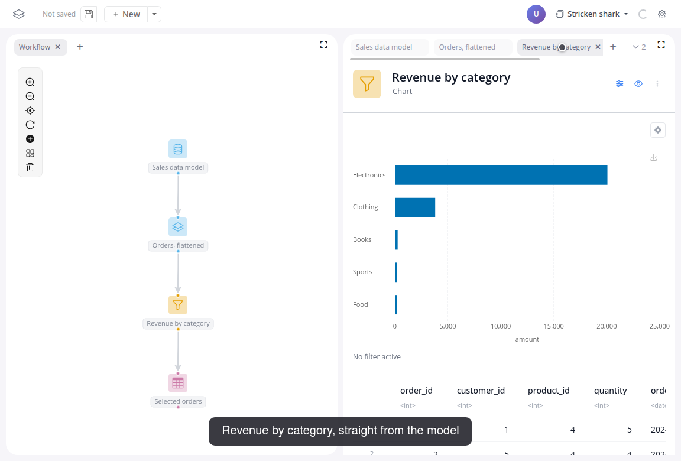Viewport: 681px width, 461px height.
Task: Click the Selected orders node label
Action: coord(178,401)
